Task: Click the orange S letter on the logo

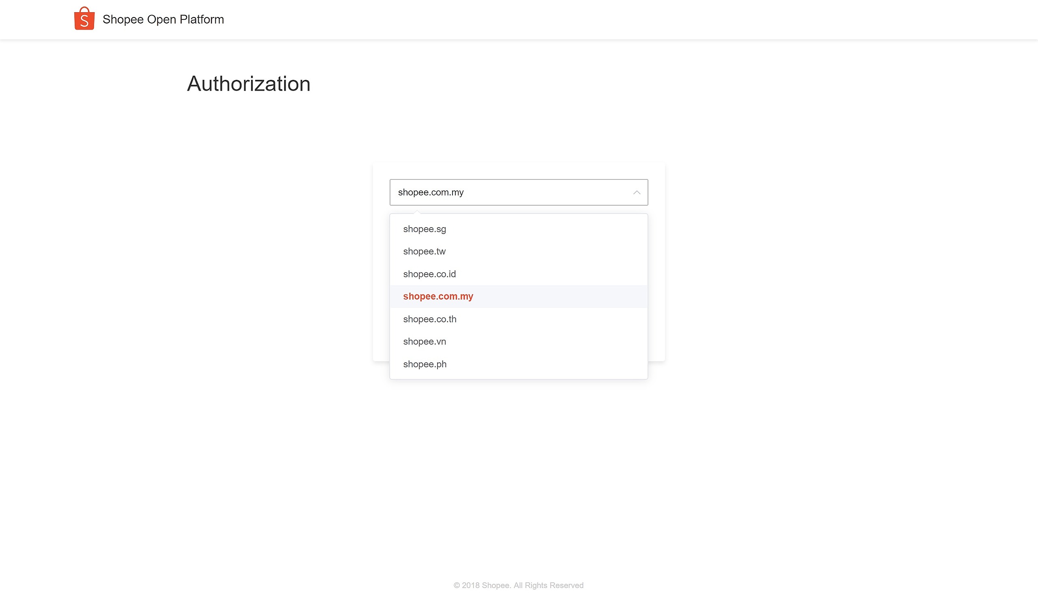Action: [x=84, y=21]
